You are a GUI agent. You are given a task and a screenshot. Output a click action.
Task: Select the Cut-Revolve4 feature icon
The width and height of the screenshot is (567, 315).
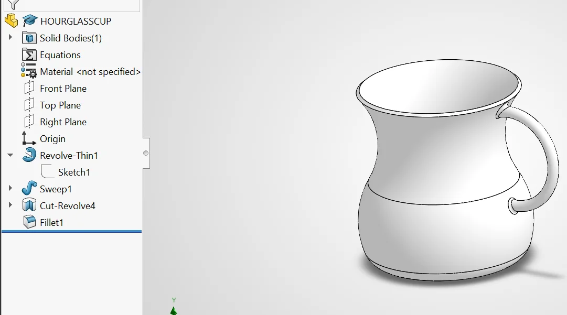pyautogui.click(x=29, y=205)
